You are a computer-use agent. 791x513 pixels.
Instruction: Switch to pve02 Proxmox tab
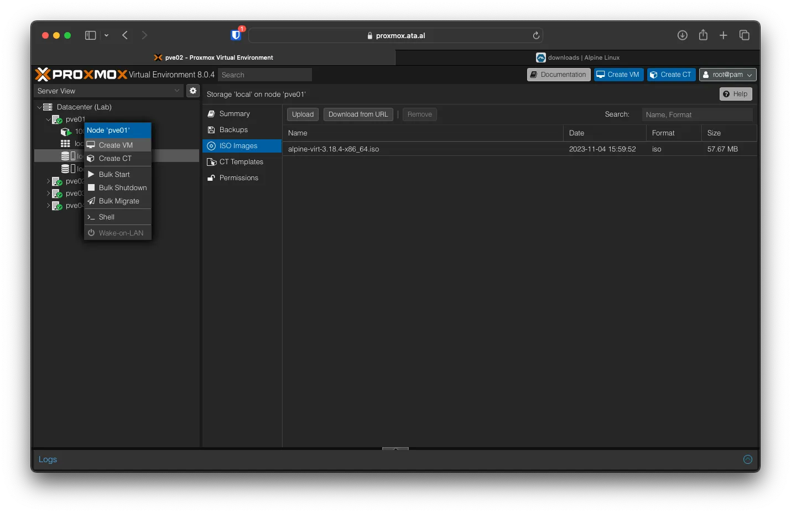(214, 57)
